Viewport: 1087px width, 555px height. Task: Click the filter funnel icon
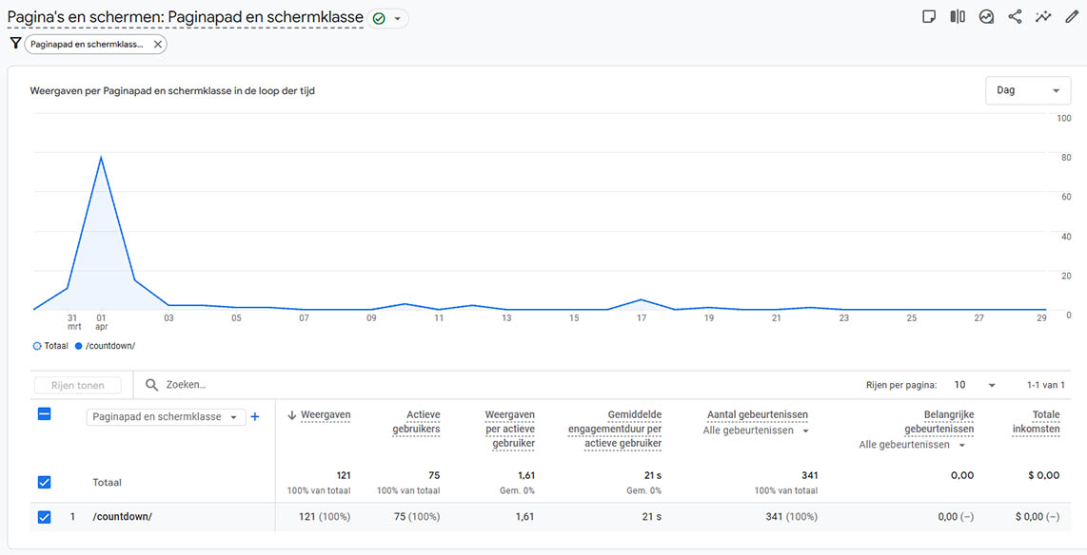pyautogui.click(x=15, y=44)
